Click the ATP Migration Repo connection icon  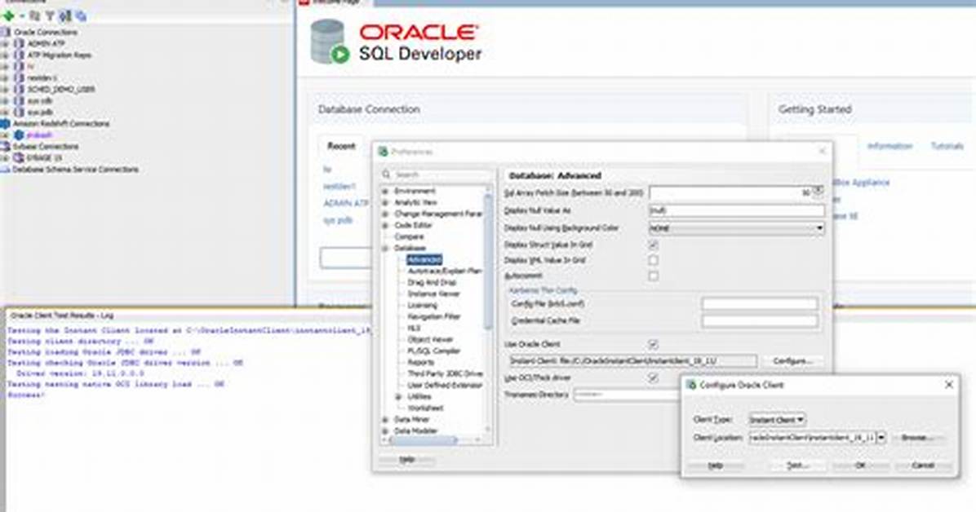tap(19, 55)
